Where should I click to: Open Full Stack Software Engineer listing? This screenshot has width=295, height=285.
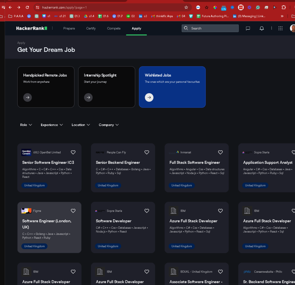click(x=195, y=162)
